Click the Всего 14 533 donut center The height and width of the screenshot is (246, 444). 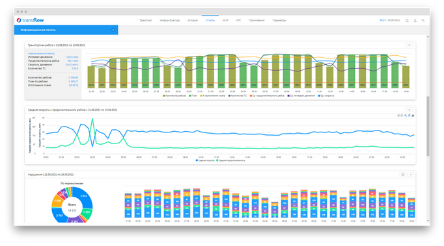[x=72, y=208]
